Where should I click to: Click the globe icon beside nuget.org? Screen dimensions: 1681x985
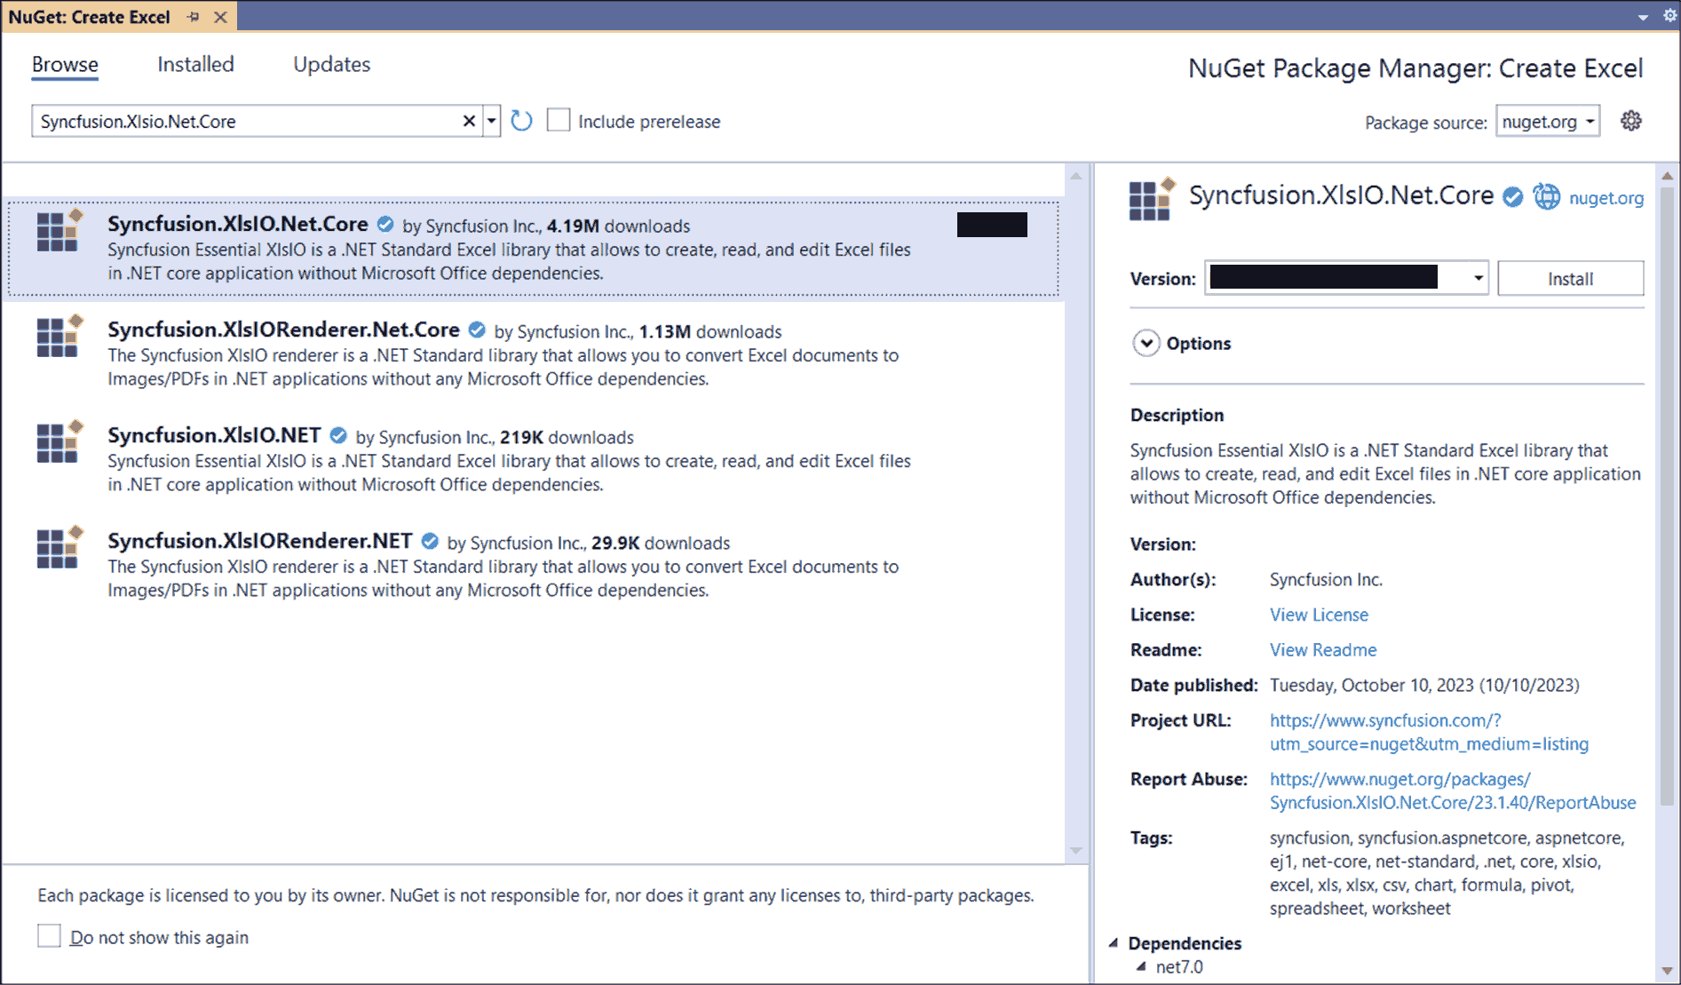1546,197
